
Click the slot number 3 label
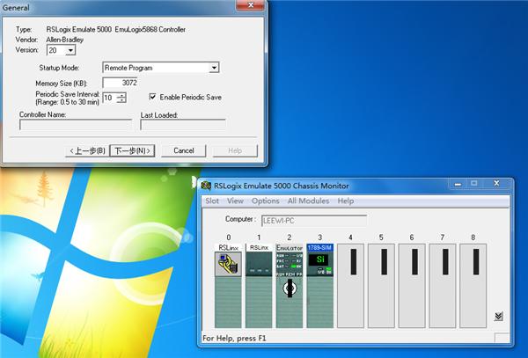point(320,237)
